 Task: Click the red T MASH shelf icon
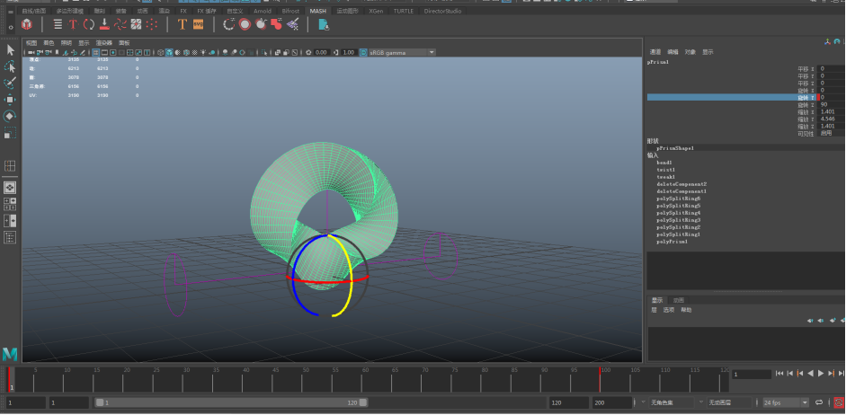coord(73,24)
